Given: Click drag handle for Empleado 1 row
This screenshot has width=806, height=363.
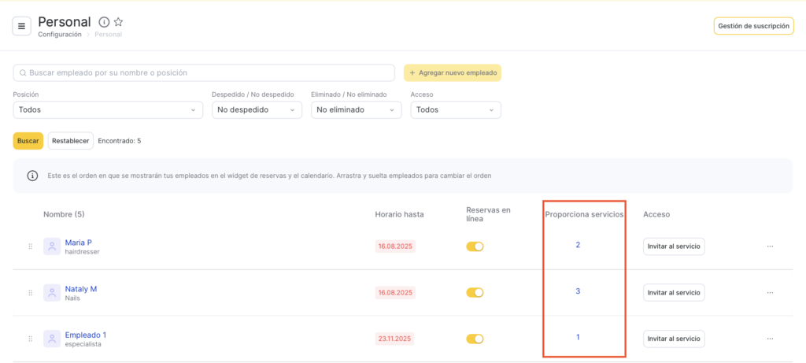Looking at the screenshot, I should 30,339.
